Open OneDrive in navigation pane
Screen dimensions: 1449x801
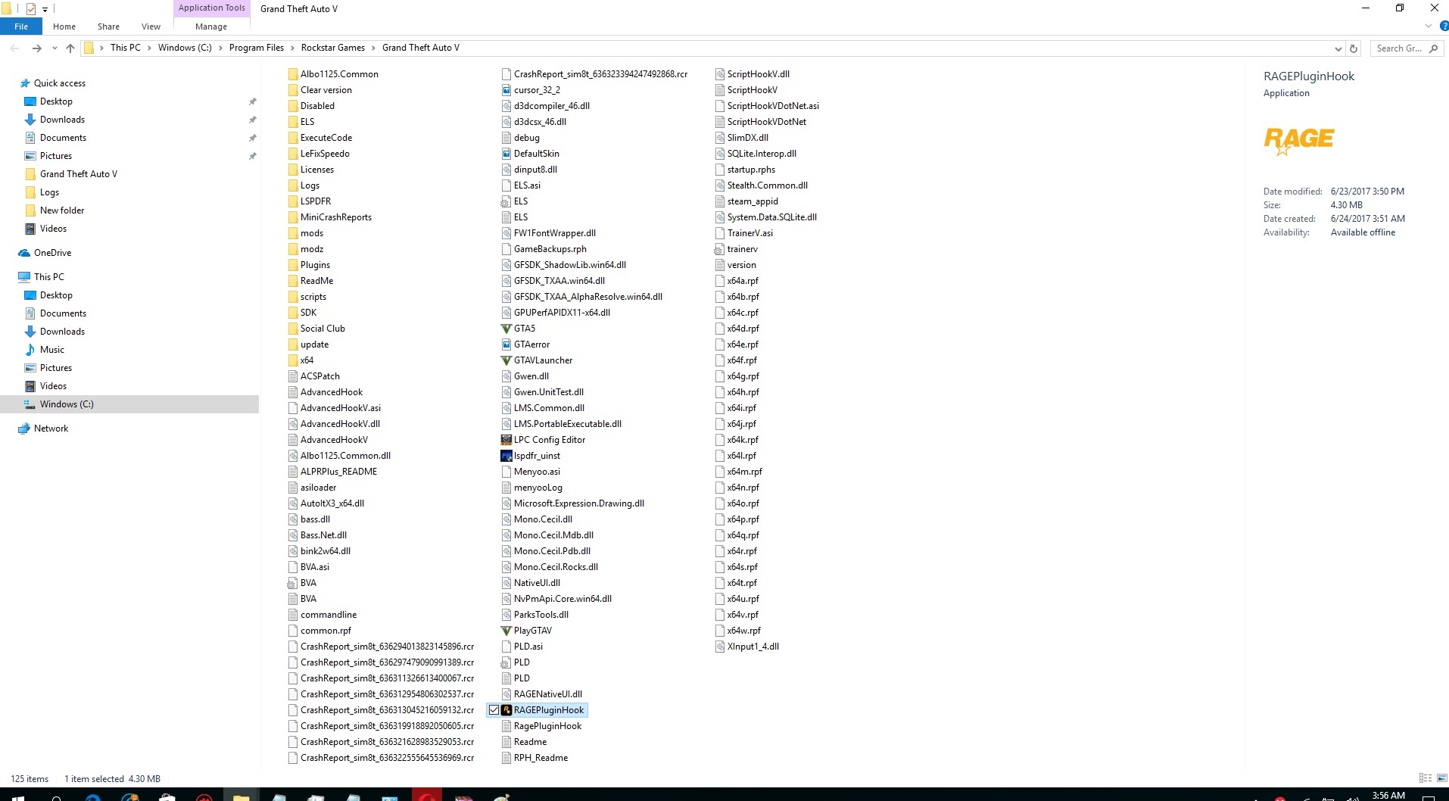point(52,253)
